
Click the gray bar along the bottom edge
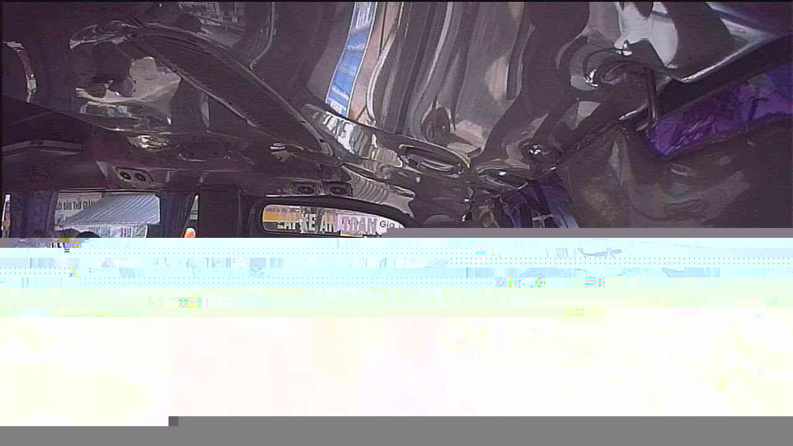pos(434,436)
